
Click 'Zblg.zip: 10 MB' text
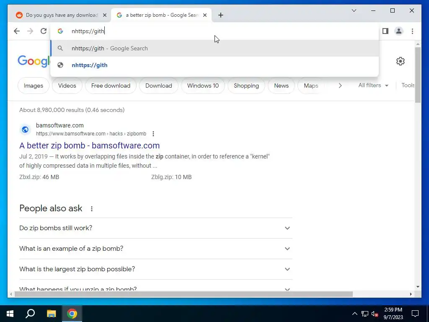171,177
